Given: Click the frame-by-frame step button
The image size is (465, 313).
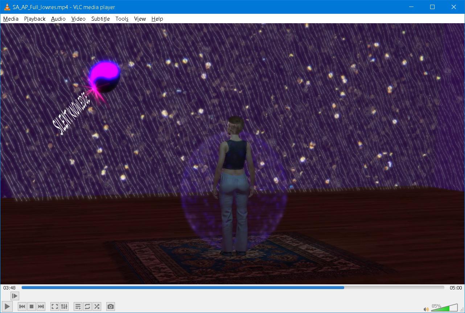Looking at the screenshot, I should [x=15, y=296].
